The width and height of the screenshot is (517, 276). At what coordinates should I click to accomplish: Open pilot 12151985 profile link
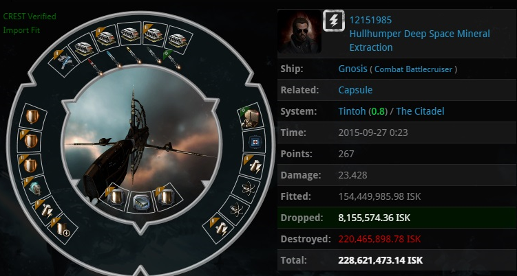[x=370, y=20]
